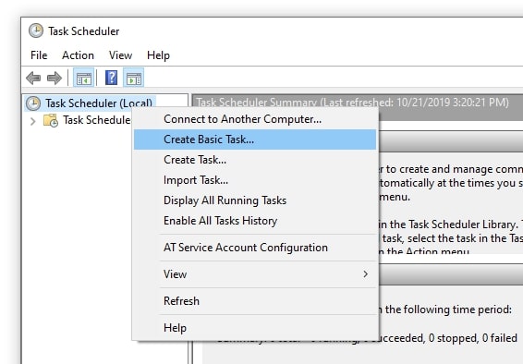
Task: Toggle the Show/Hide Console Tree icon
Action: click(x=84, y=78)
